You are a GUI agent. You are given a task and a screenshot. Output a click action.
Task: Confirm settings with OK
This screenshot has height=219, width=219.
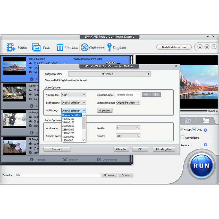click(140, 149)
